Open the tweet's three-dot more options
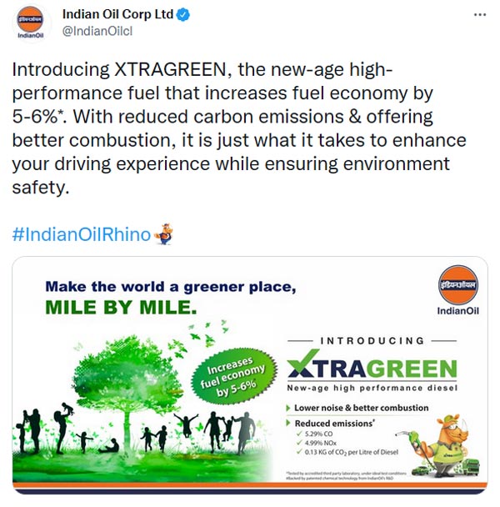Viewport: 500px width, 507px height. (x=478, y=15)
